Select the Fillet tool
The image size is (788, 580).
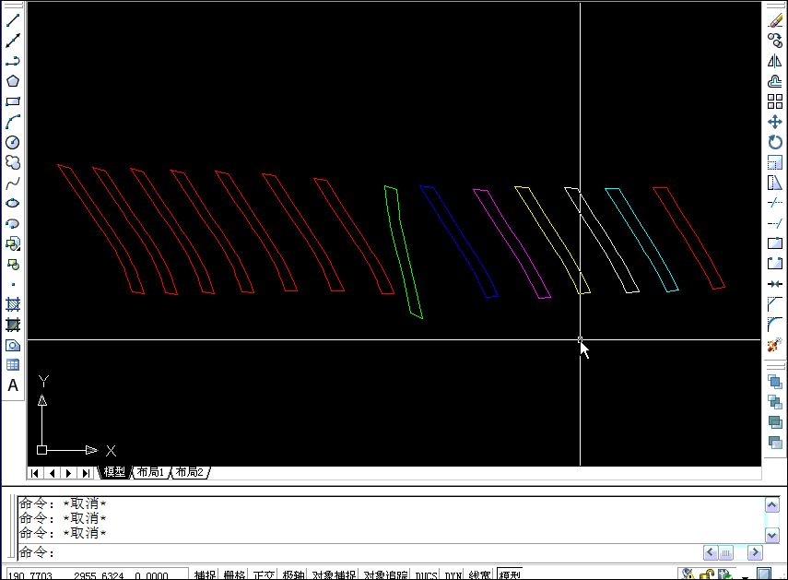[x=775, y=323]
